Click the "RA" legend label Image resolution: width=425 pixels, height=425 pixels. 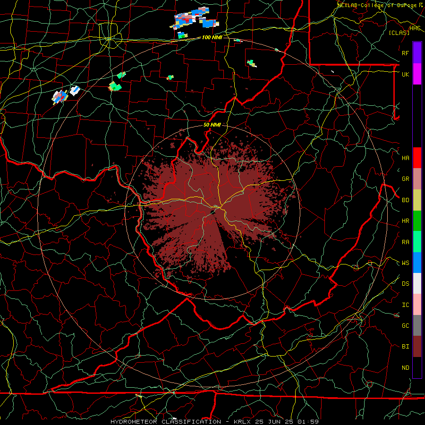click(x=406, y=242)
